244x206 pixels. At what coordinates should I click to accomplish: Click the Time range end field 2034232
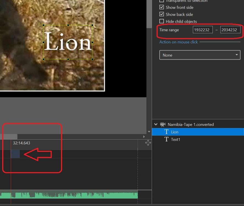[x=230, y=30]
